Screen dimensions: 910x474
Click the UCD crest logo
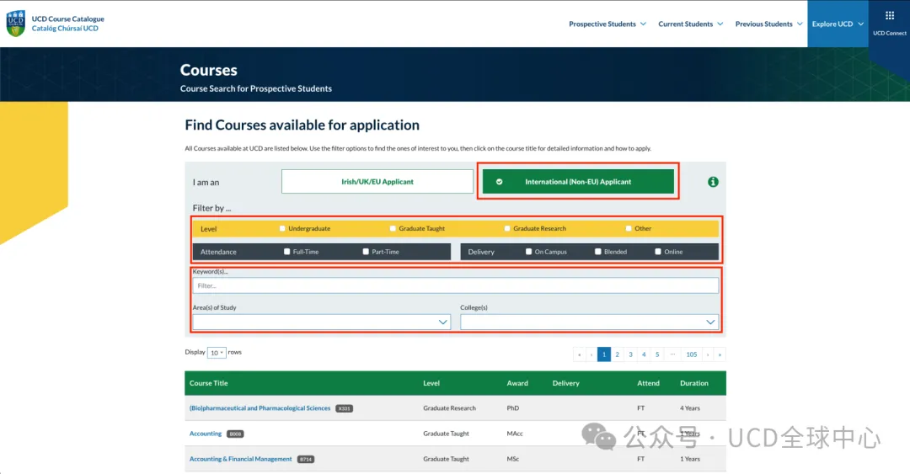pyautogui.click(x=15, y=24)
